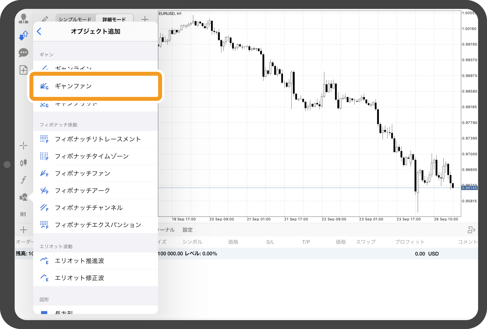The height and width of the screenshot is (329, 487).
Task: Click the plus icon above Orders column
Action: point(24,230)
